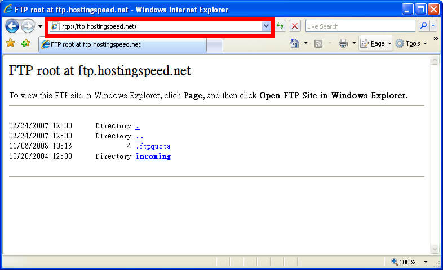Expand the address bar history dropdown
Screen dimensions: 443x270
tap(266, 26)
